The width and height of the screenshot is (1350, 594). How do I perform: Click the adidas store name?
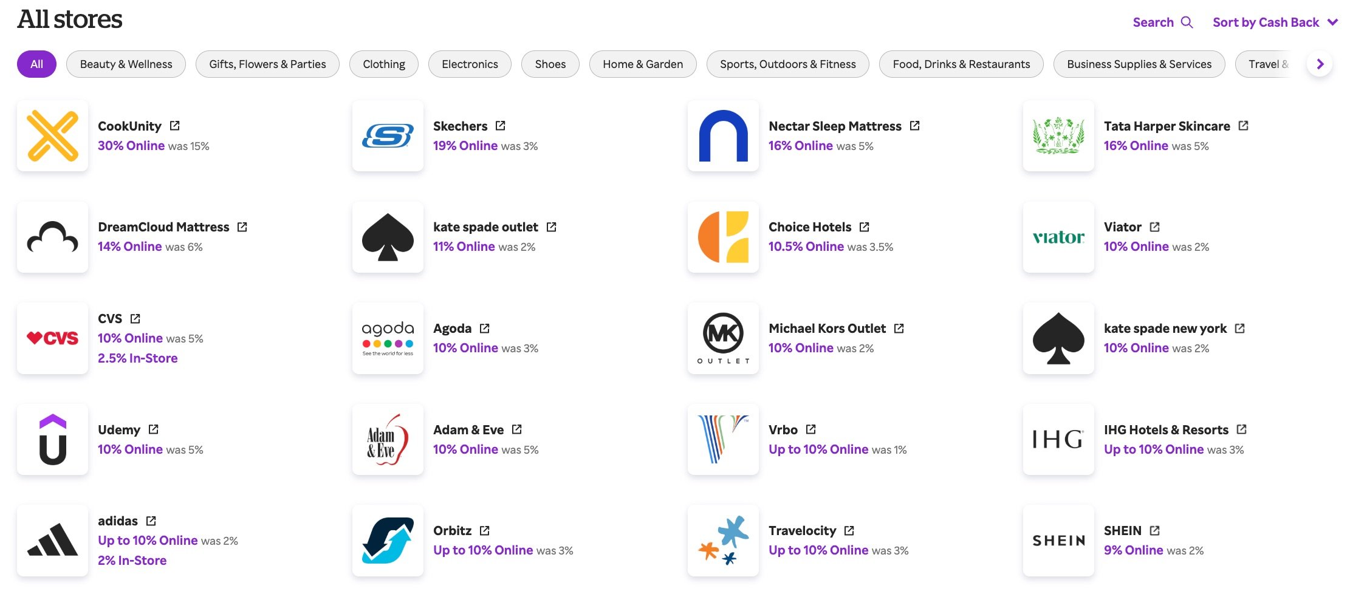coord(118,521)
